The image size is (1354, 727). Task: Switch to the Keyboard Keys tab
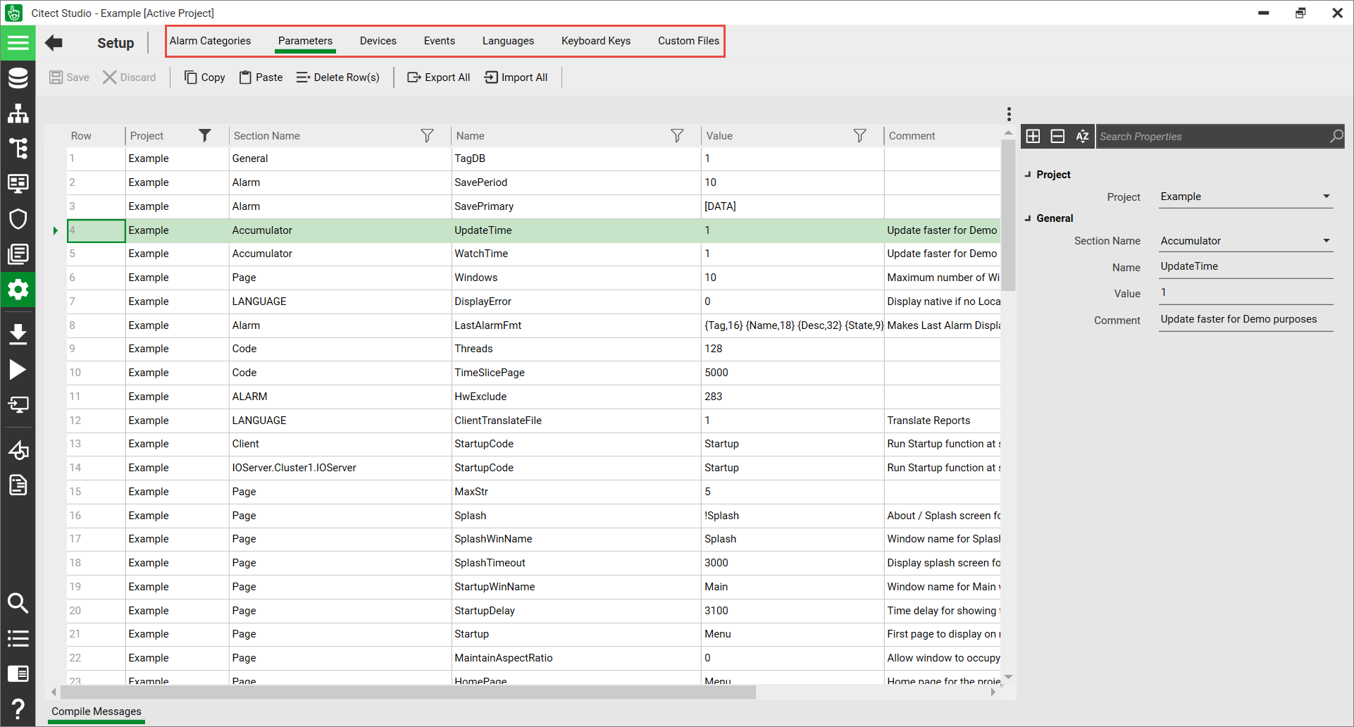(x=595, y=41)
